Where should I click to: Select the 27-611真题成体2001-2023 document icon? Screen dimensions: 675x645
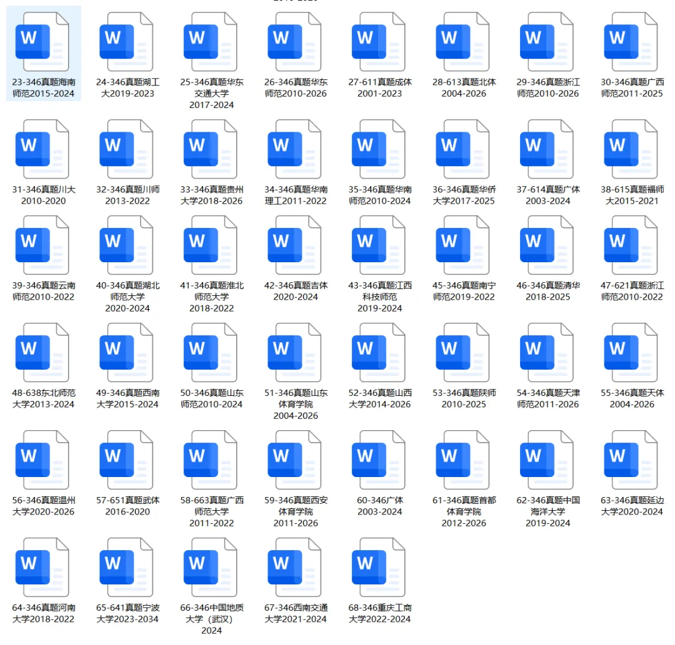(378, 42)
